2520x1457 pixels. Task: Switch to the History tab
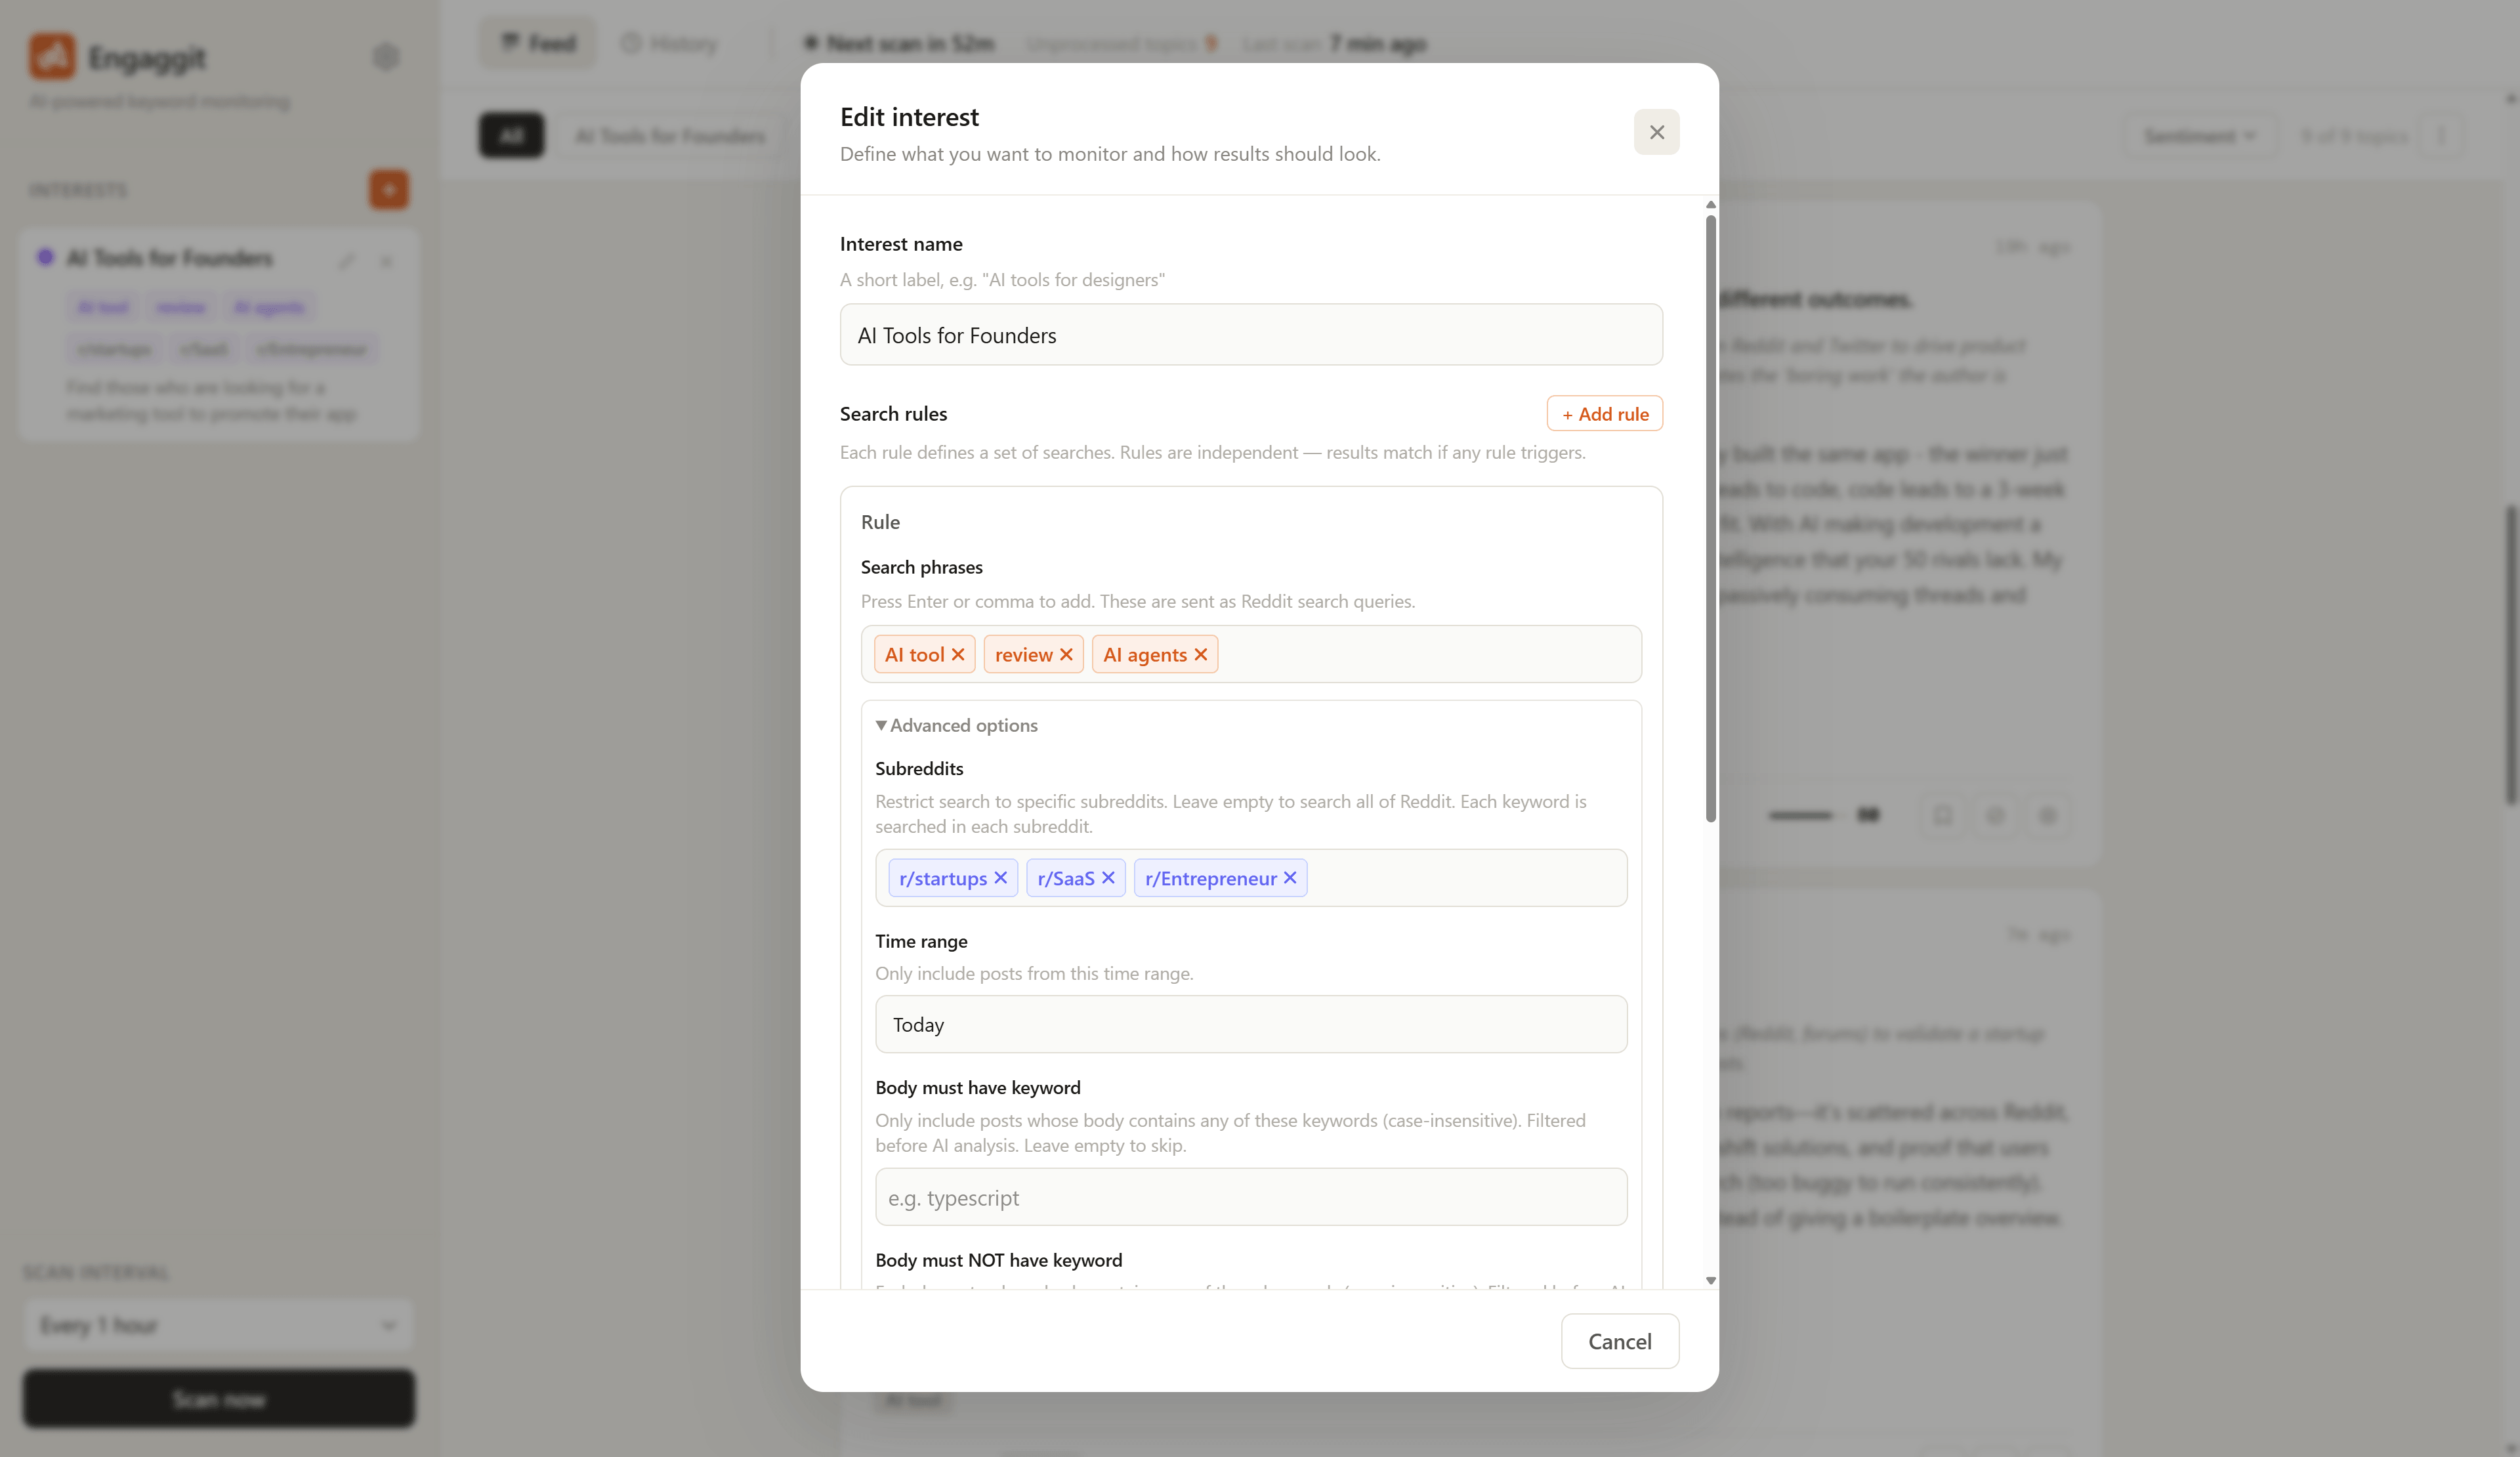point(669,43)
